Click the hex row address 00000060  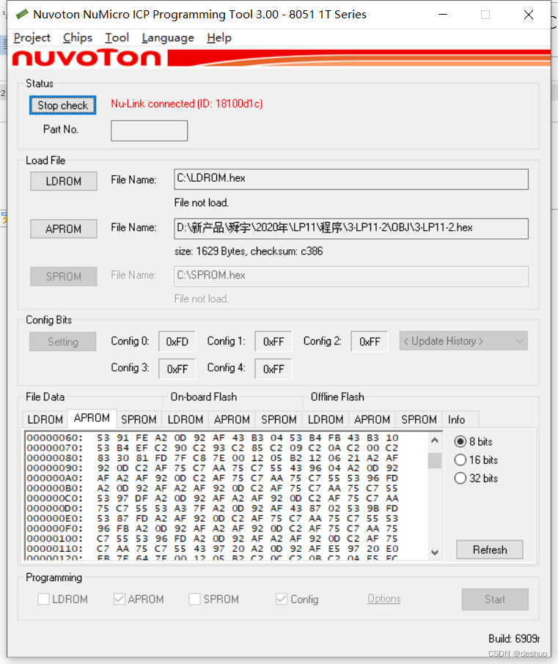[x=55, y=438]
